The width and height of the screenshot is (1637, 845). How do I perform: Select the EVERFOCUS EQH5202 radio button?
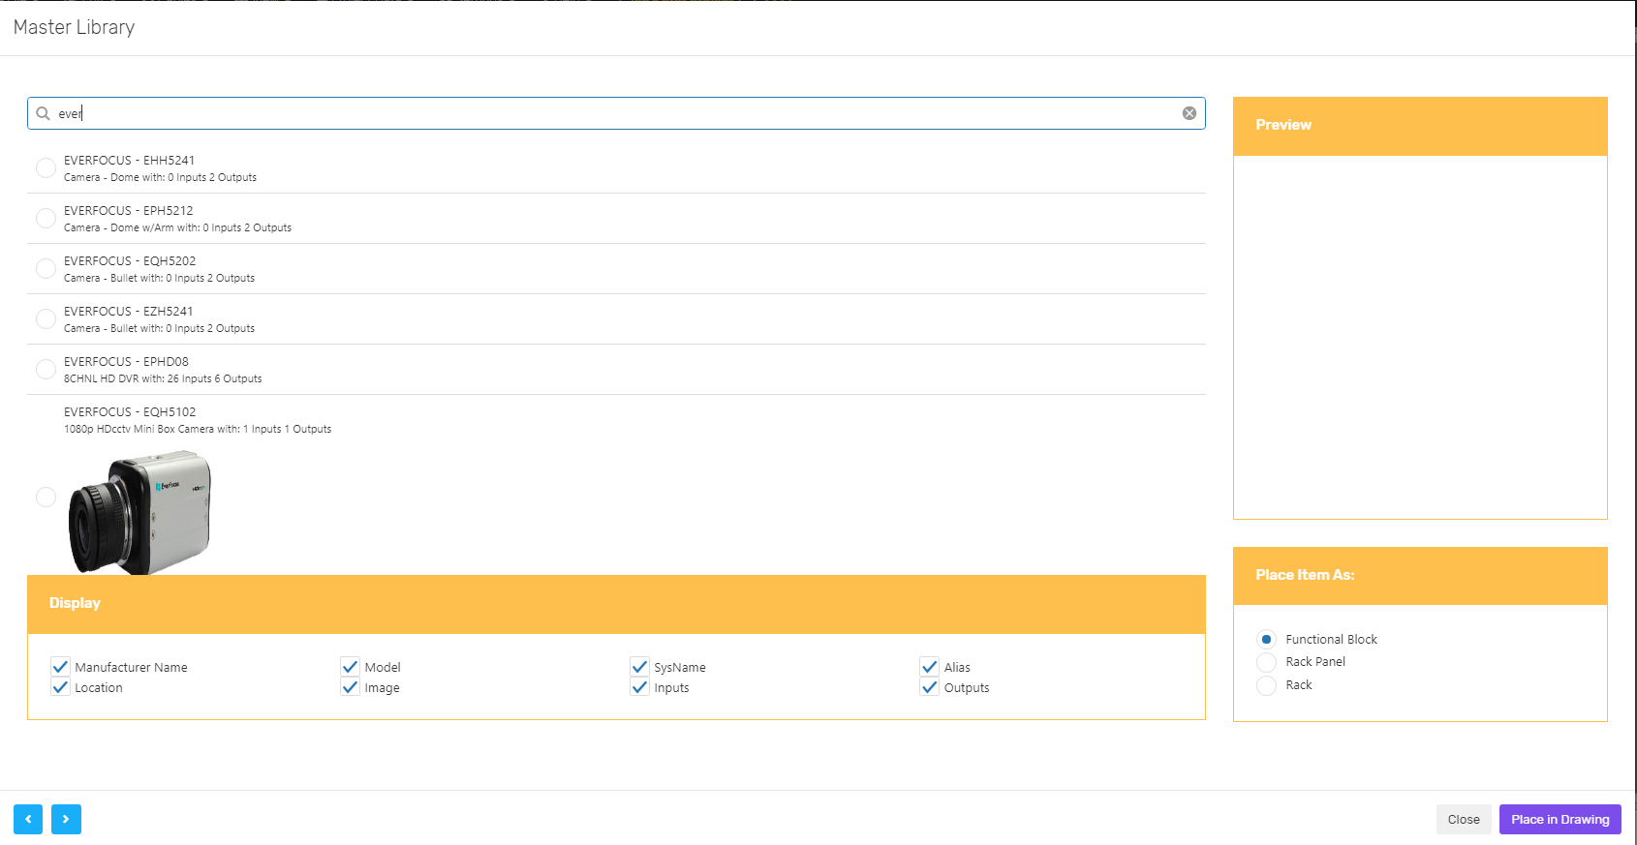(46, 268)
